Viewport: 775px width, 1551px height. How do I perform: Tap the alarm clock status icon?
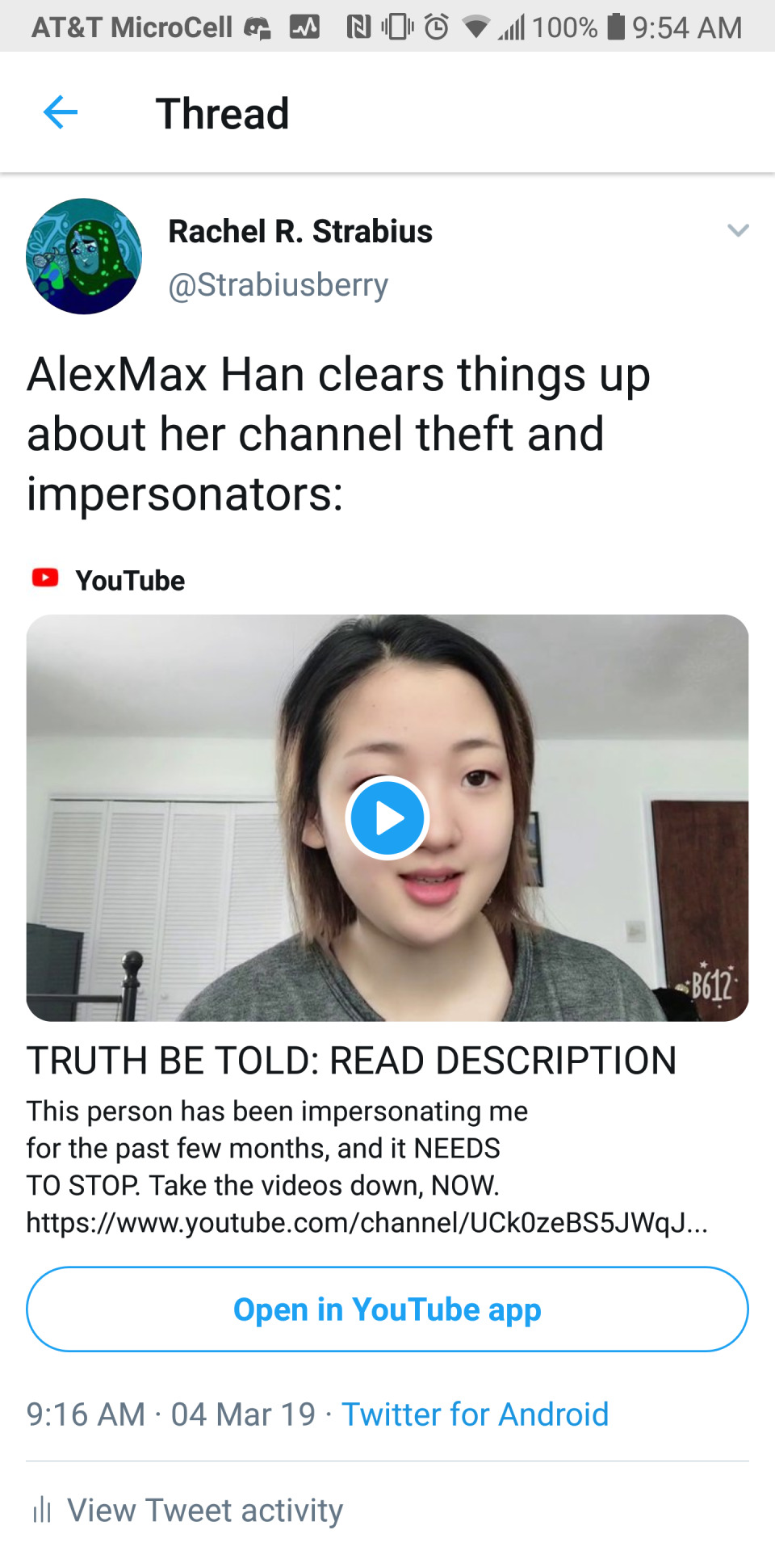[x=437, y=27]
